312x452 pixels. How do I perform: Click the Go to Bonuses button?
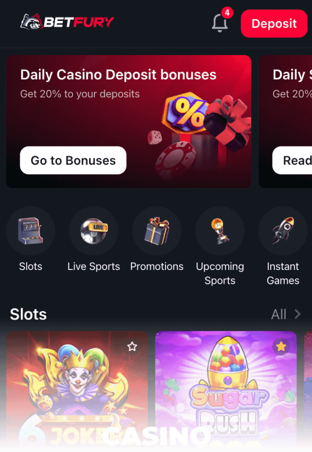[73, 160]
